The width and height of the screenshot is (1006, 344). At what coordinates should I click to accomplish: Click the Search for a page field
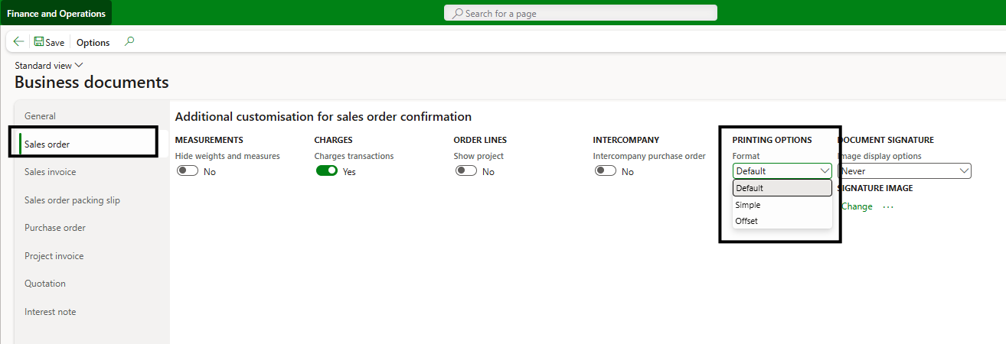[580, 13]
